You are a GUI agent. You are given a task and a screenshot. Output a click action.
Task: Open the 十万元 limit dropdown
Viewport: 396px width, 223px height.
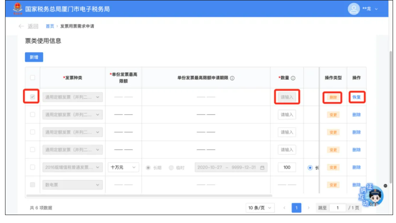(x=123, y=167)
